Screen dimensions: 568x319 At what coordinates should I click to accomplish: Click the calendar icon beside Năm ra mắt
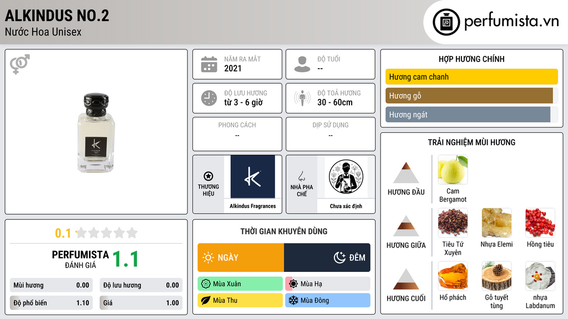(209, 64)
